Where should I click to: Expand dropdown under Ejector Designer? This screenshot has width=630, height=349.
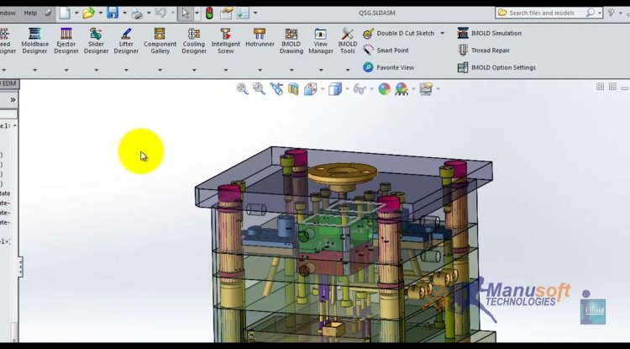click(x=66, y=70)
